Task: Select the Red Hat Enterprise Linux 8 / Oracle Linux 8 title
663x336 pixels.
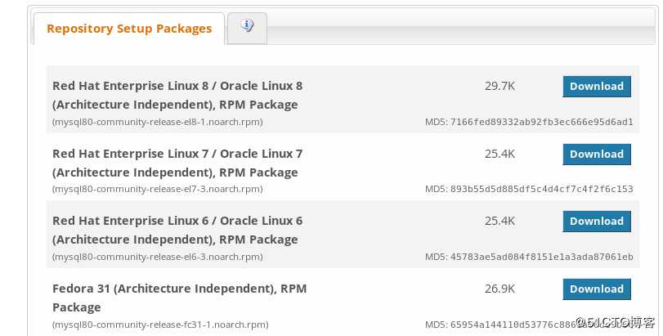Action: tap(177, 95)
